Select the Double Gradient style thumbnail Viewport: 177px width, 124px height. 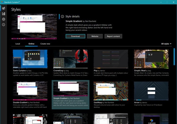point(30,91)
